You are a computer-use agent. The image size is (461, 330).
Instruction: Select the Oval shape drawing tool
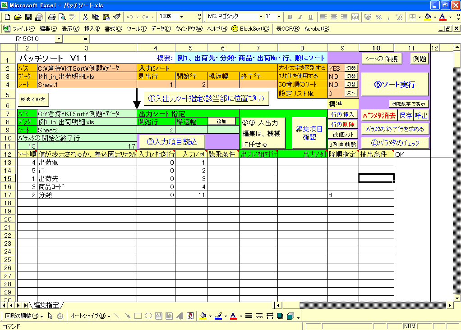click(x=148, y=316)
